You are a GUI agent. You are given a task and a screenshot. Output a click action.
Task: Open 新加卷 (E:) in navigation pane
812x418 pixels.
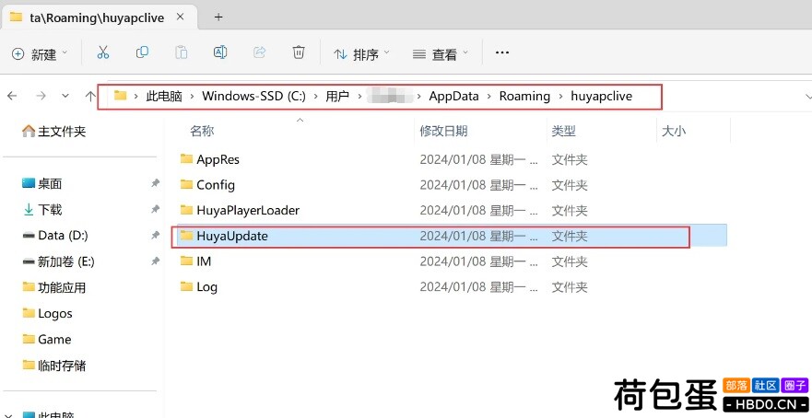click(x=58, y=261)
